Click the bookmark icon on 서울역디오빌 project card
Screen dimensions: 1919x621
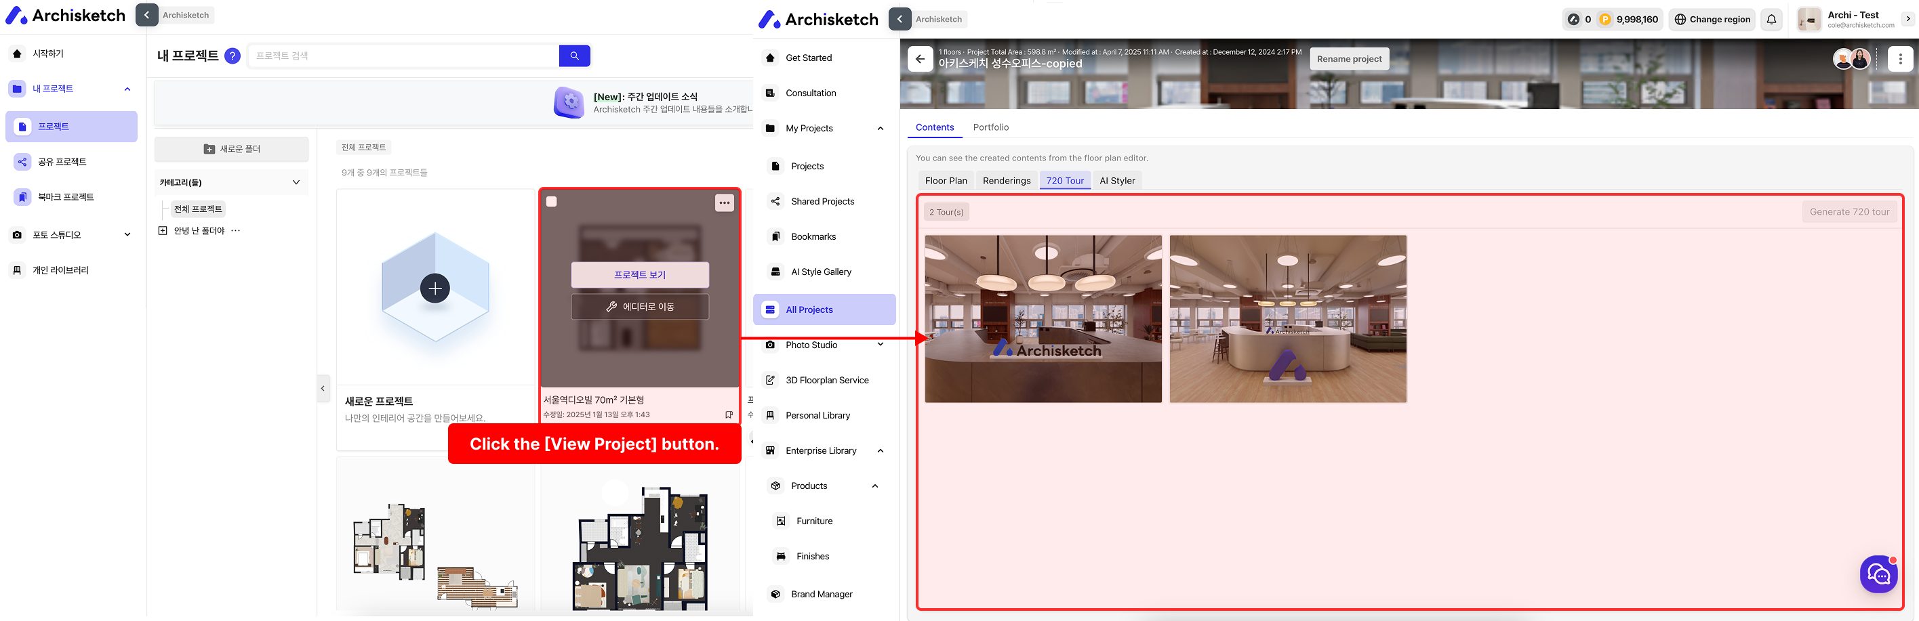point(729,414)
